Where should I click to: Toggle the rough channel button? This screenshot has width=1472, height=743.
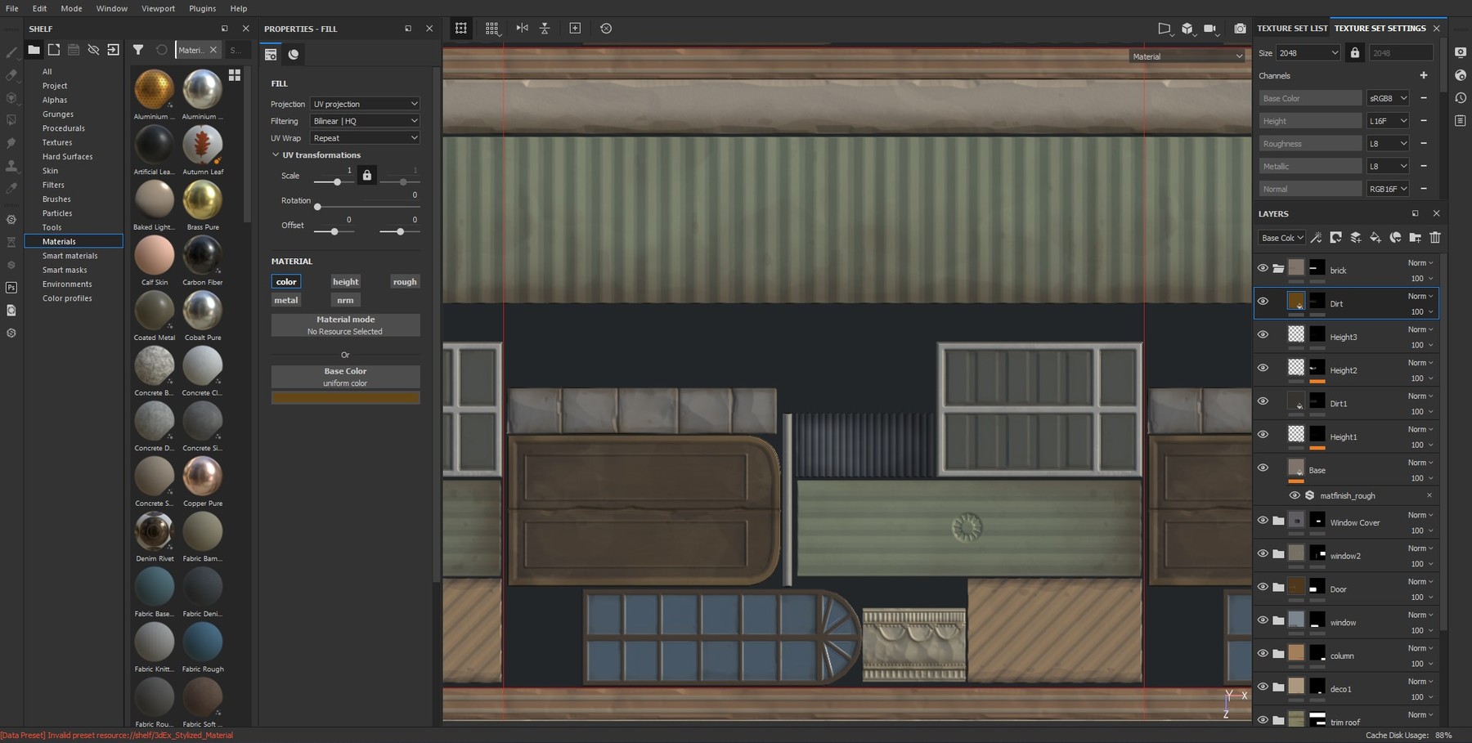[x=405, y=281]
